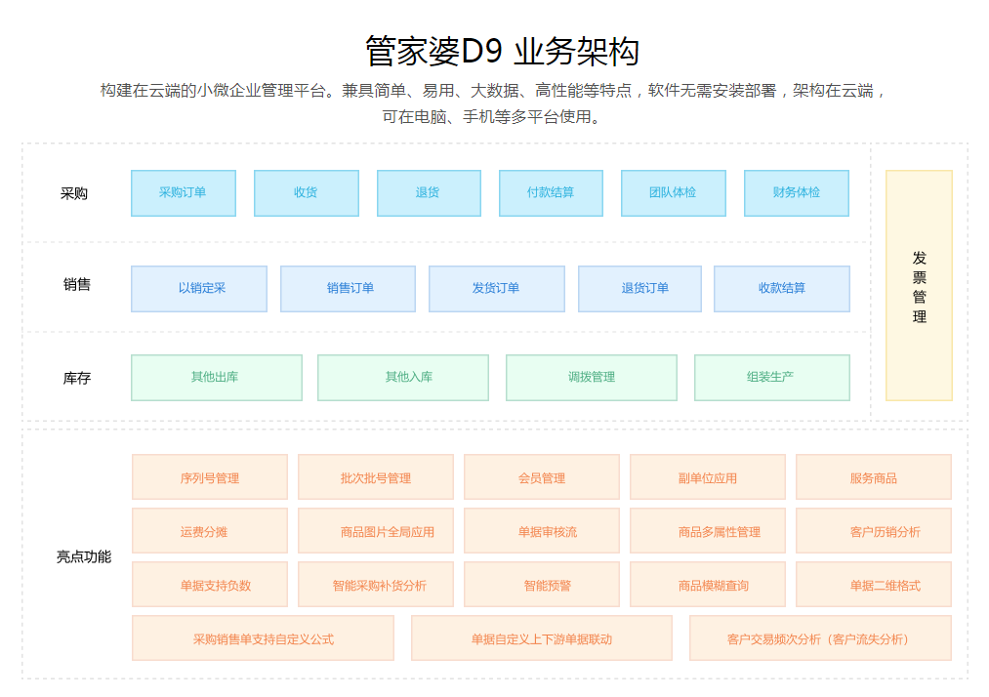This screenshot has width=989, height=697.
Task: Click the 采购 row label
Action: (x=74, y=193)
